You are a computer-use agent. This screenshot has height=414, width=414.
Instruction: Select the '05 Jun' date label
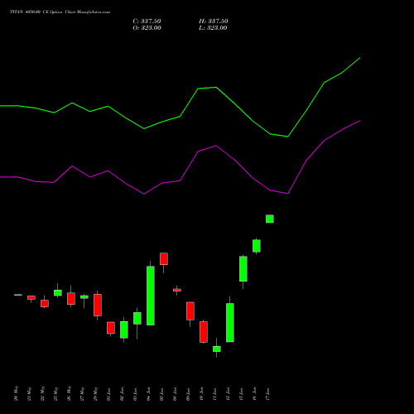point(161,394)
